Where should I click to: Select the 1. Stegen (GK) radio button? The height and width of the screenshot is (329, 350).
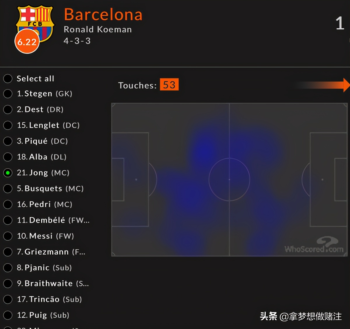pyautogui.click(x=8, y=94)
